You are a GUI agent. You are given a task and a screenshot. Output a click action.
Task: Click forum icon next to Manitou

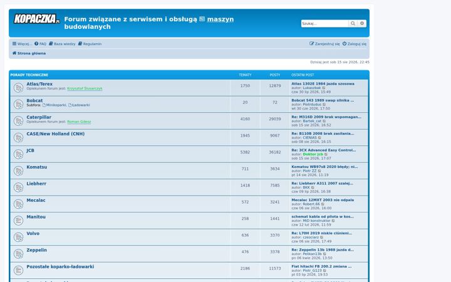[x=18, y=221]
